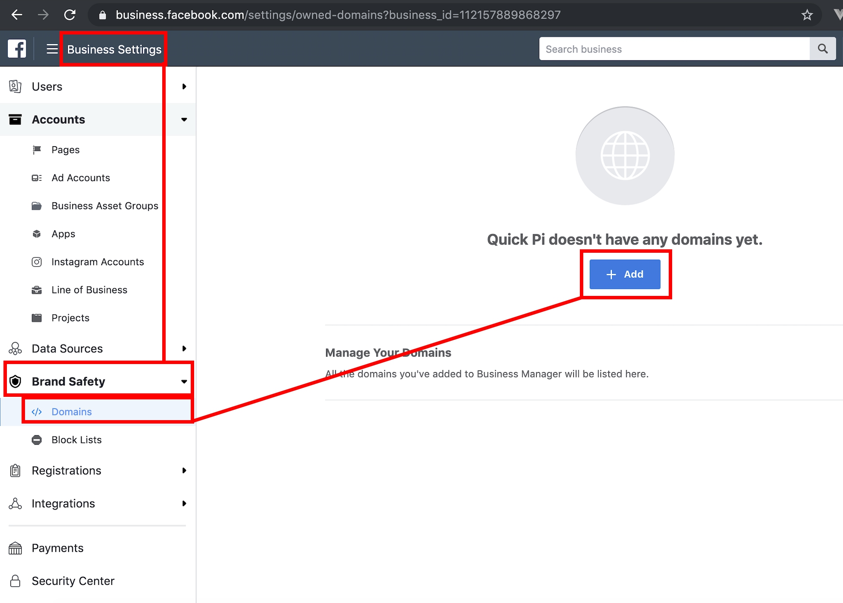Click the Apps cube icon
Image resolution: width=843 pixels, height=603 pixels.
[37, 234]
